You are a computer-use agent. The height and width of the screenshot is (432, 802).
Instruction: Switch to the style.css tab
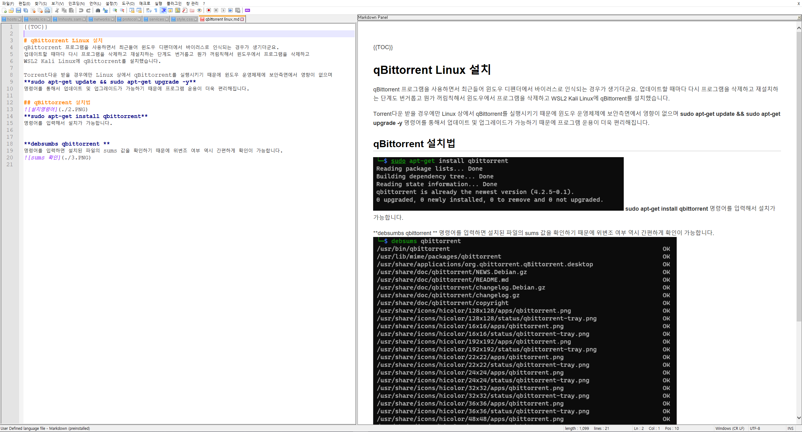[x=185, y=19]
